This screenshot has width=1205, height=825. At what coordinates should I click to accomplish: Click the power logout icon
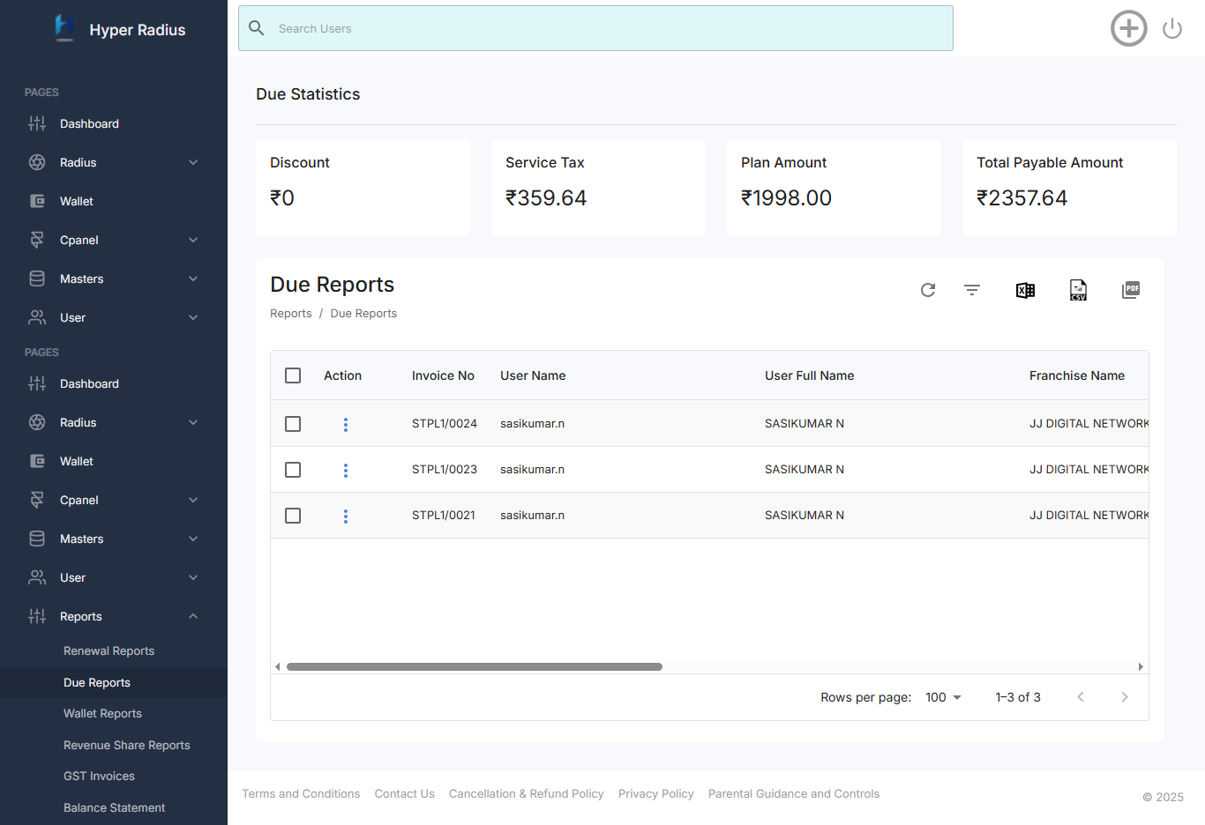click(x=1172, y=29)
